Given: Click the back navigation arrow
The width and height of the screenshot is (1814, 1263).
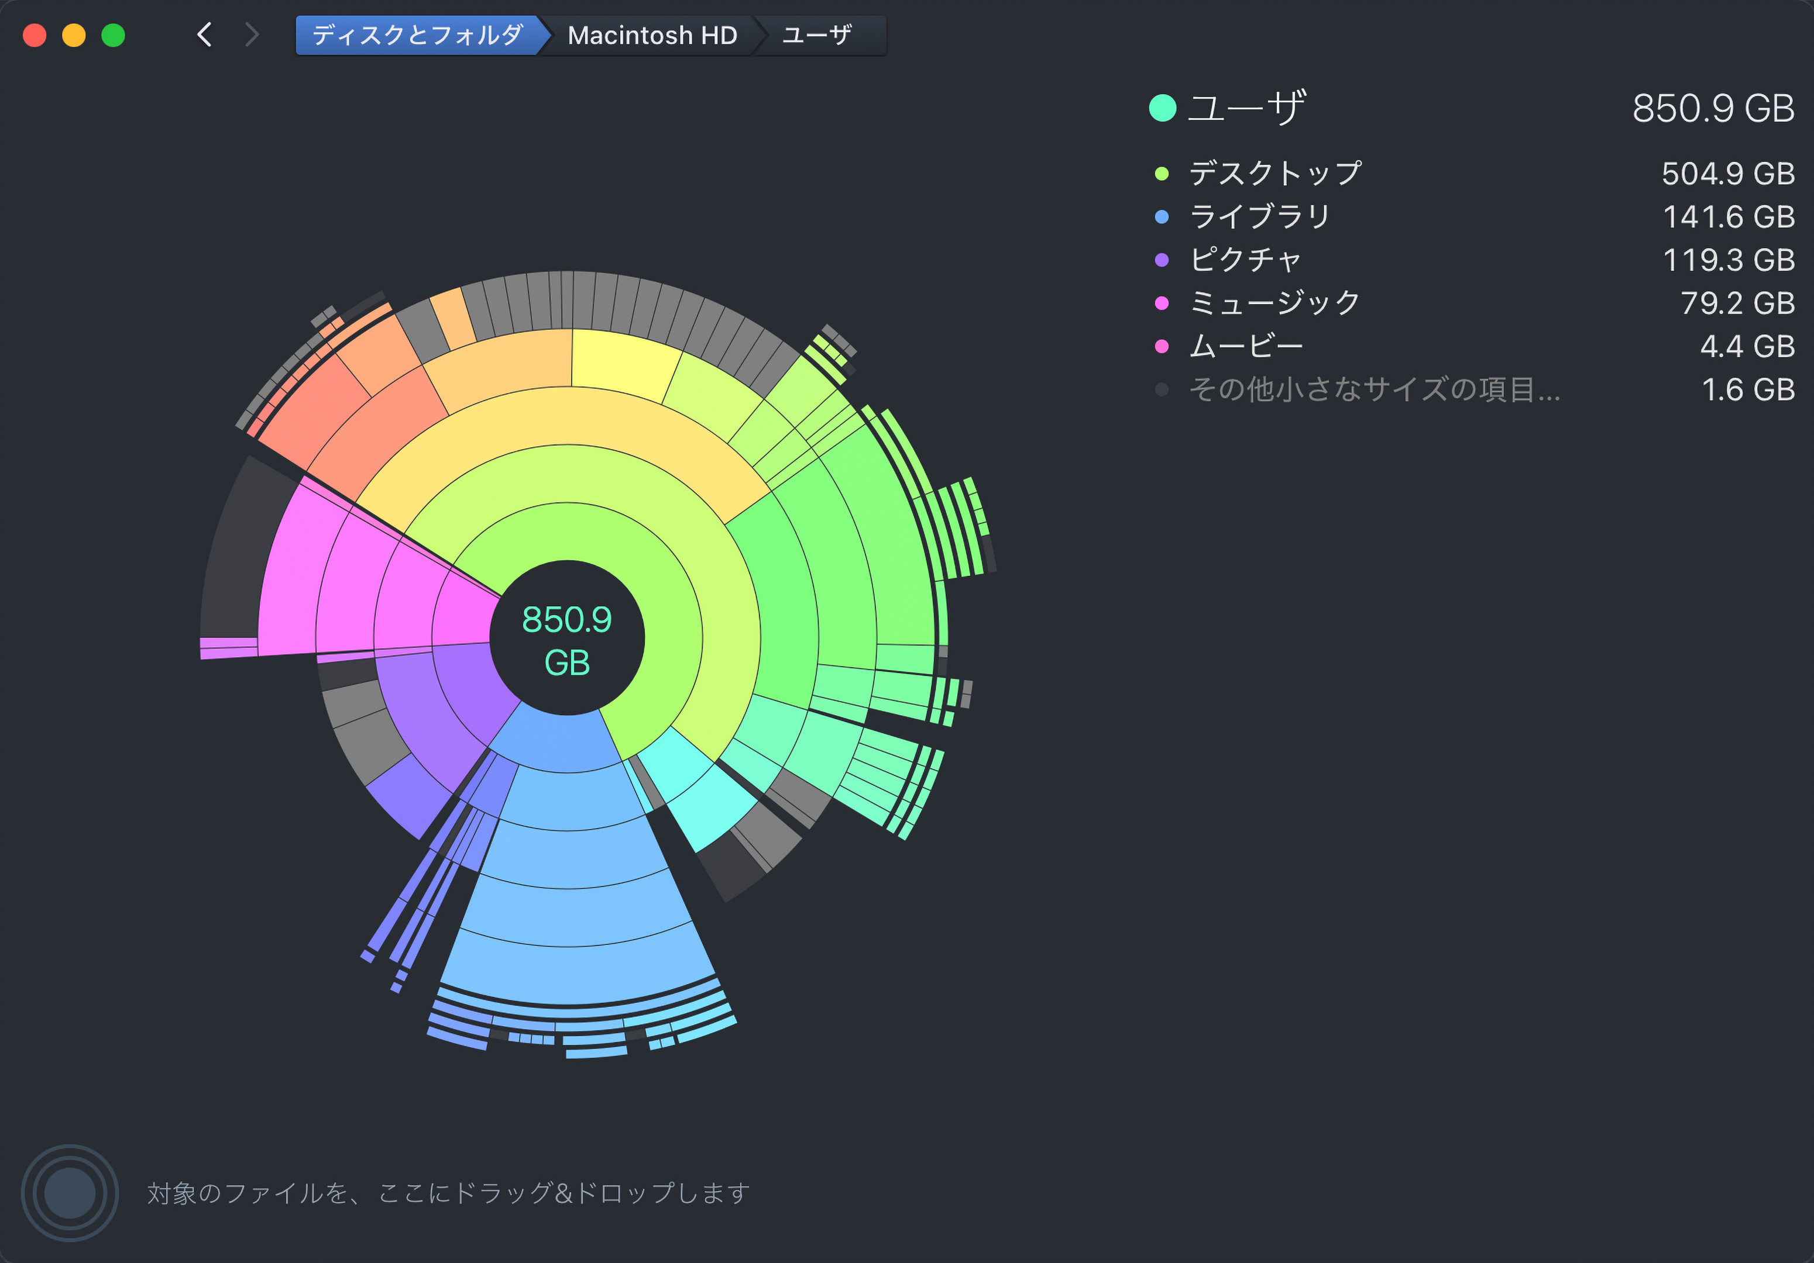Looking at the screenshot, I should pyautogui.click(x=205, y=34).
